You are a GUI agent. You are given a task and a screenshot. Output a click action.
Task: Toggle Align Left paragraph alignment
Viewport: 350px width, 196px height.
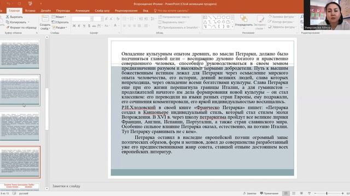(125, 26)
